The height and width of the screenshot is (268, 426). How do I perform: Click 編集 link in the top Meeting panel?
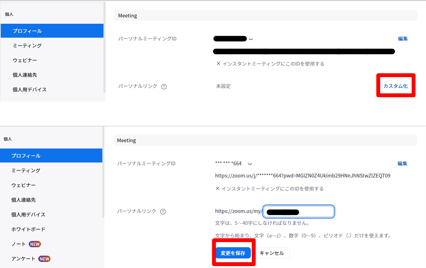coord(403,39)
